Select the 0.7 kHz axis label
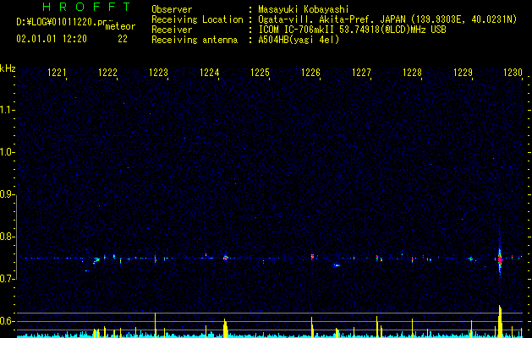This screenshot has height=338, width=532. [x=7, y=279]
